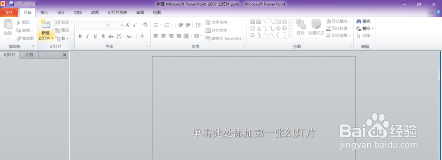
Task: Click the Decrease Font Size icon
Action: [135, 25]
